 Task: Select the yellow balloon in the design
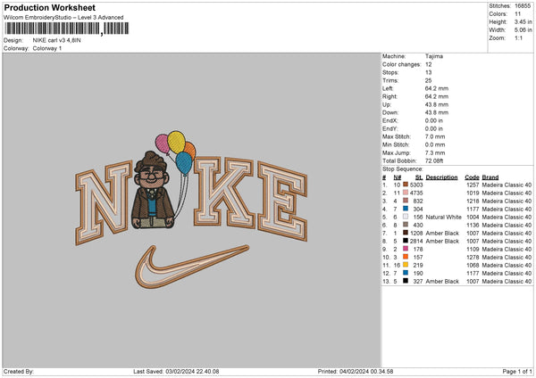[176, 143]
